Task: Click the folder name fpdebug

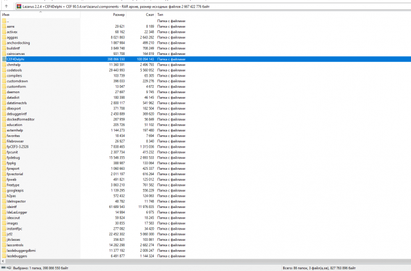Action: coord(13,158)
